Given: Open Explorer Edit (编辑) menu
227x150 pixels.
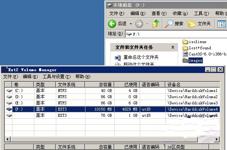Looking at the screenshot, I should click(138, 14).
